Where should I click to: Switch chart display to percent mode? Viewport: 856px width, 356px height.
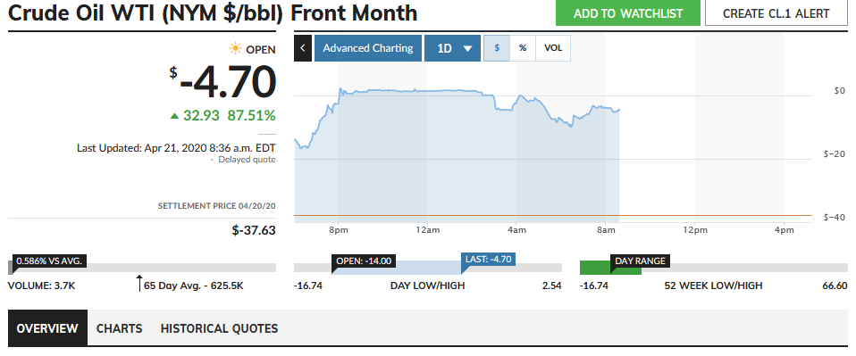(x=523, y=48)
